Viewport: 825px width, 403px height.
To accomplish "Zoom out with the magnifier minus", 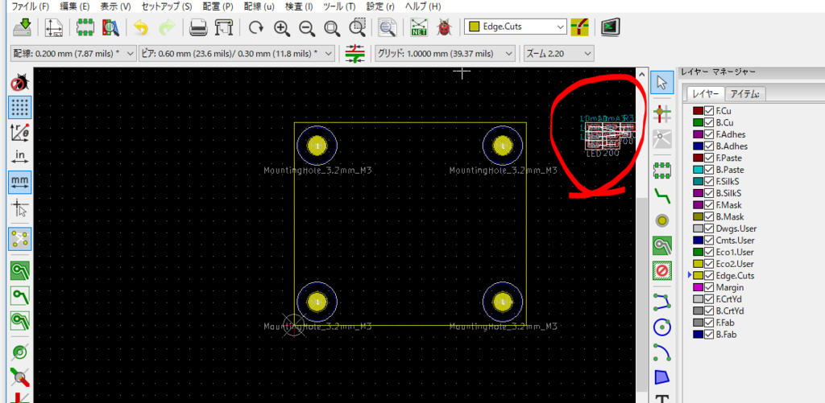I will [307, 27].
